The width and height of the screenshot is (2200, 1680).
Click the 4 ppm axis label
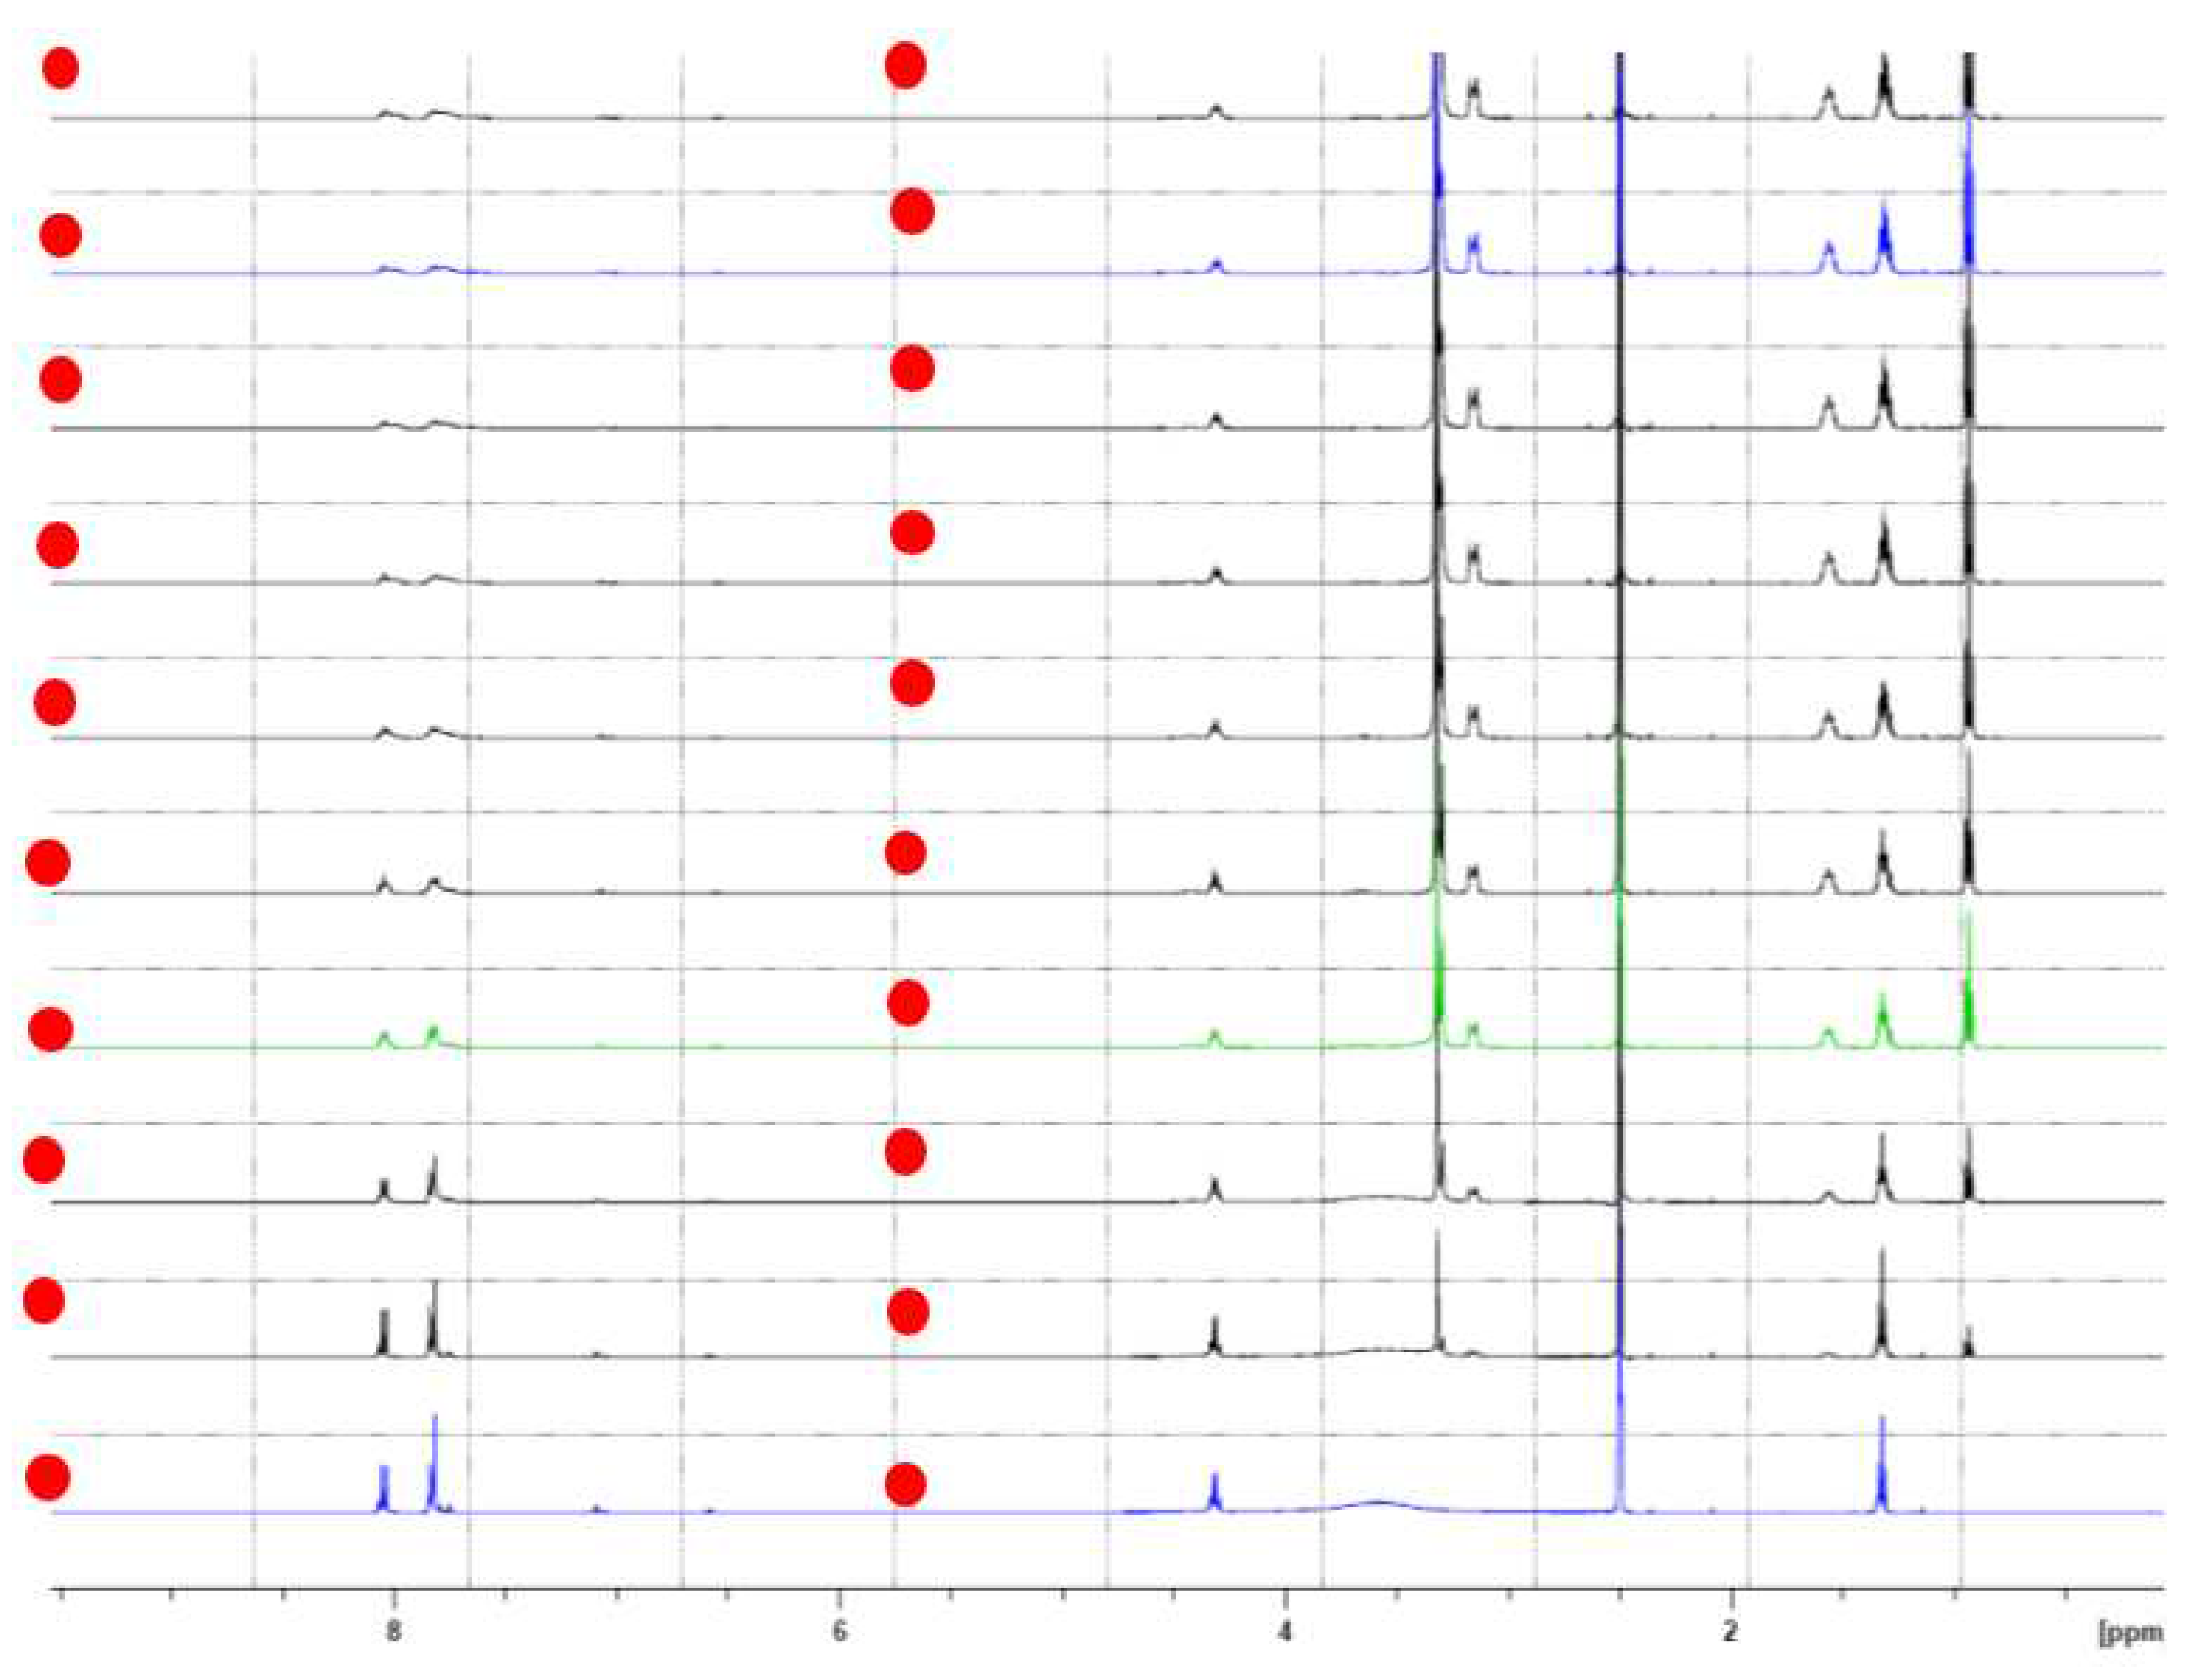[1285, 1631]
